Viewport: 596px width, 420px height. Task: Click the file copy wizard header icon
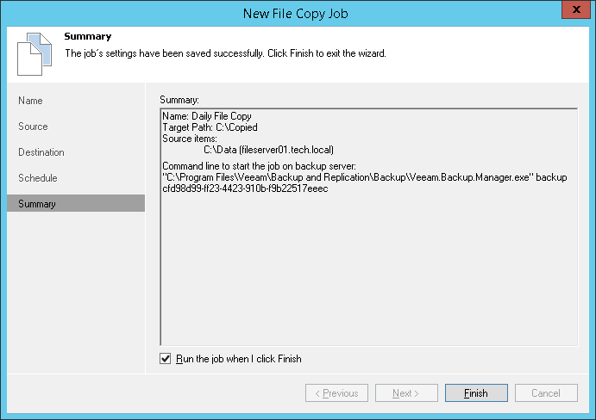(x=32, y=53)
